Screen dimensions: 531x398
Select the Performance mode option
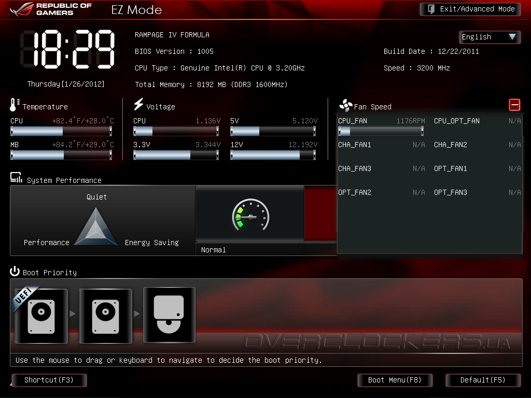(x=46, y=243)
